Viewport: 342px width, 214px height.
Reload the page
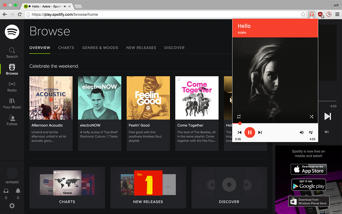(20, 14)
